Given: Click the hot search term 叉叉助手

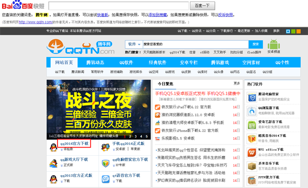Looking at the screenshot, I should pyautogui.click(x=220, y=52).
